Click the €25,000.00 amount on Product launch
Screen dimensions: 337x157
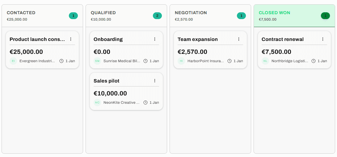pos(26,52)
